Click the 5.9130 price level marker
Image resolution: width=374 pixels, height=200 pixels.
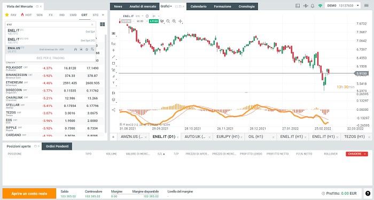click(361, 73)
